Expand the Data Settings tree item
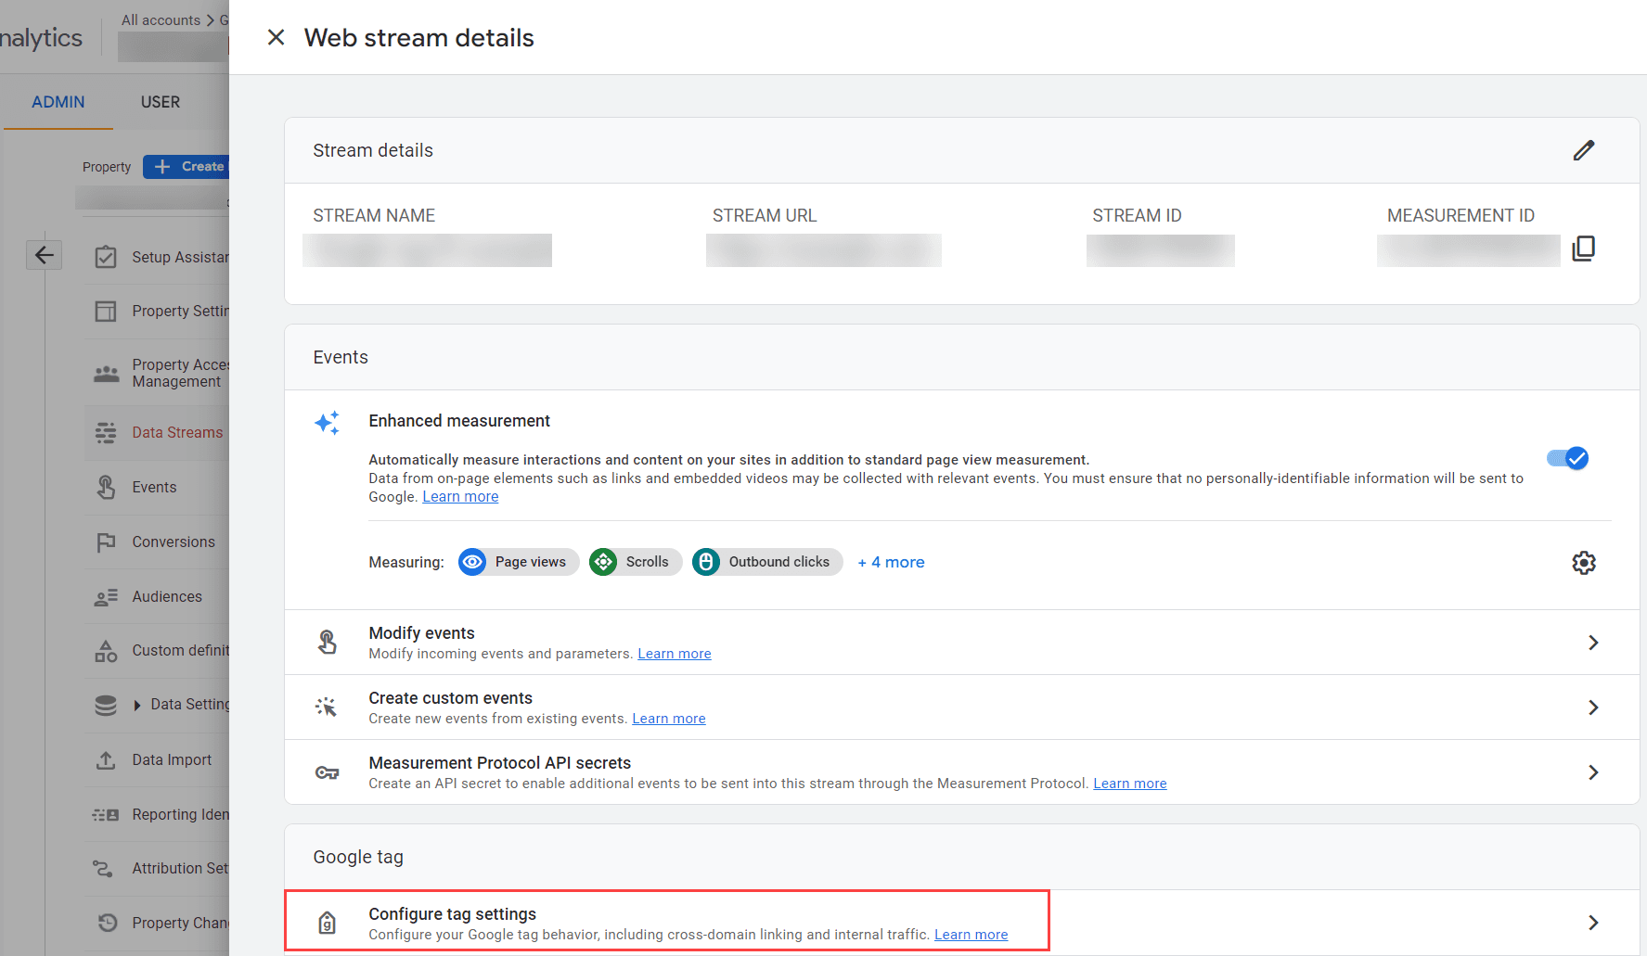The width and height of the screenshot is (1647, 956). point(137,706)
